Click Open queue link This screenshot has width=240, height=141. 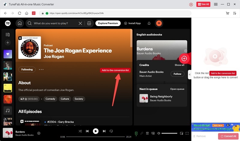tap(177, 89)
